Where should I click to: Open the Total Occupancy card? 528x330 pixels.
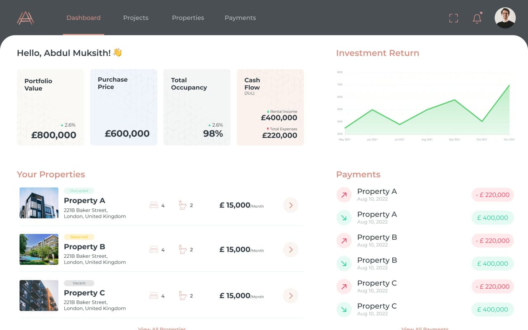click(197, 107)
